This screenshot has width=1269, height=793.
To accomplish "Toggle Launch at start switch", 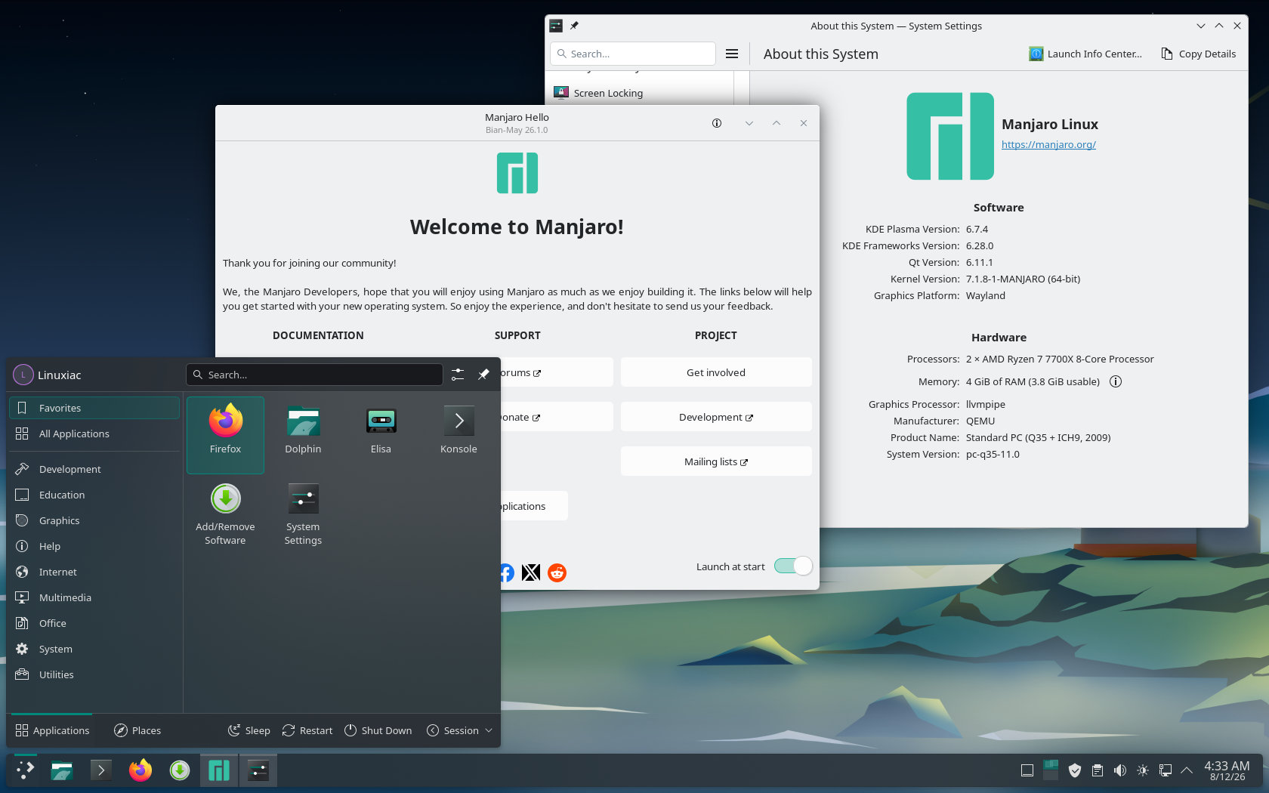I will [x=793, y=566].
